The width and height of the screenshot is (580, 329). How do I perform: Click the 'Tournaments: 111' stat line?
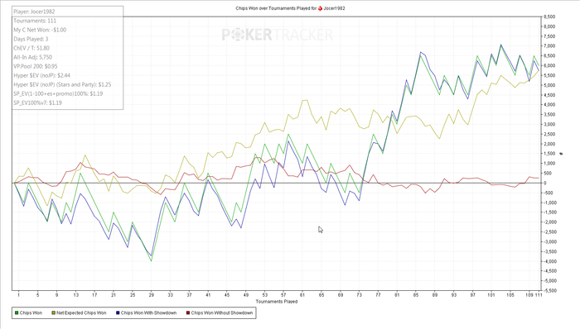tap(35, 21)
